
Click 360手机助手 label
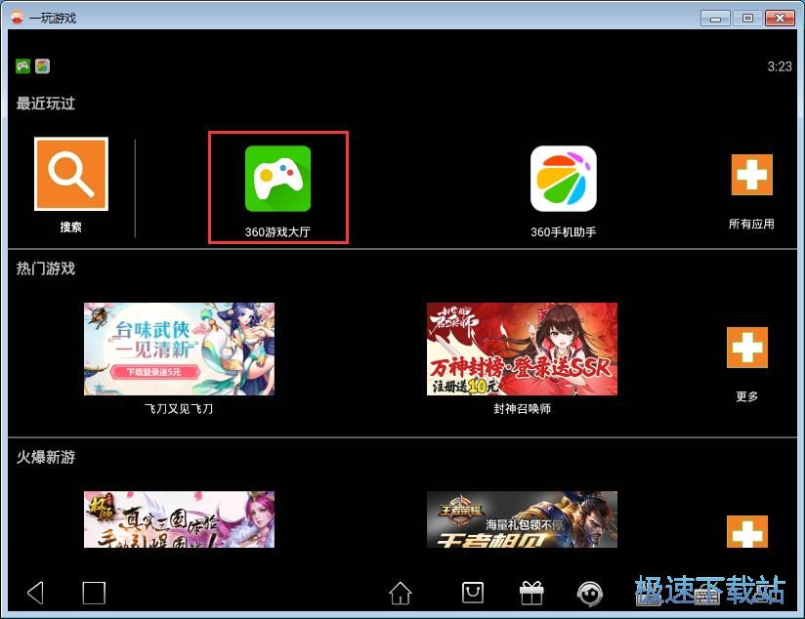[x=563, y=232]
